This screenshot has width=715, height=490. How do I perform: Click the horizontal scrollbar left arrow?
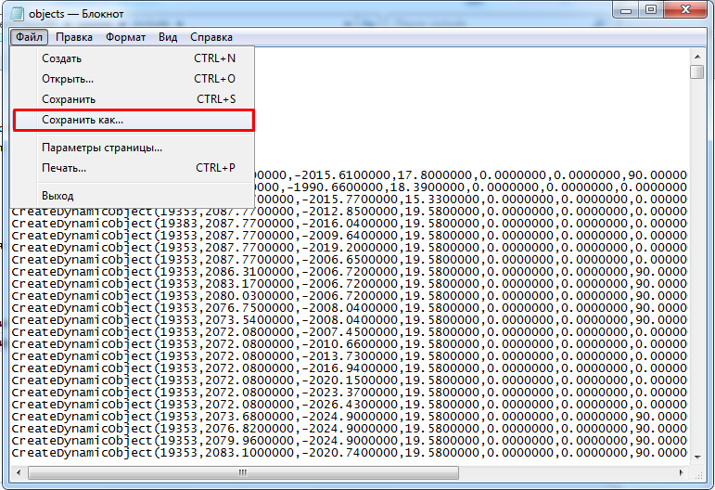(19, 472)
